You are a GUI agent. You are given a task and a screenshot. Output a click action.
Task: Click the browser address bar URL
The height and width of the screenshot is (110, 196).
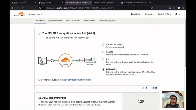coord(80,8)
